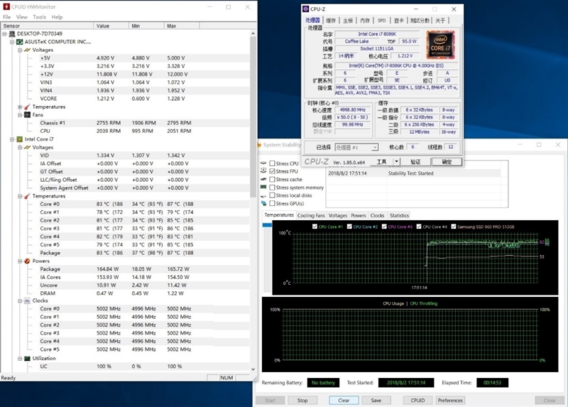Click the voltages icon under ASUSTeK
Viewport: 568px width, 407px height.
click(27, 50)
